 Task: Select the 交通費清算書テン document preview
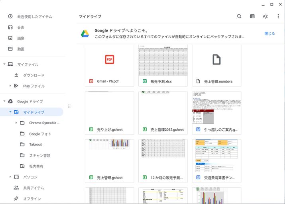(x=216, y=156)
